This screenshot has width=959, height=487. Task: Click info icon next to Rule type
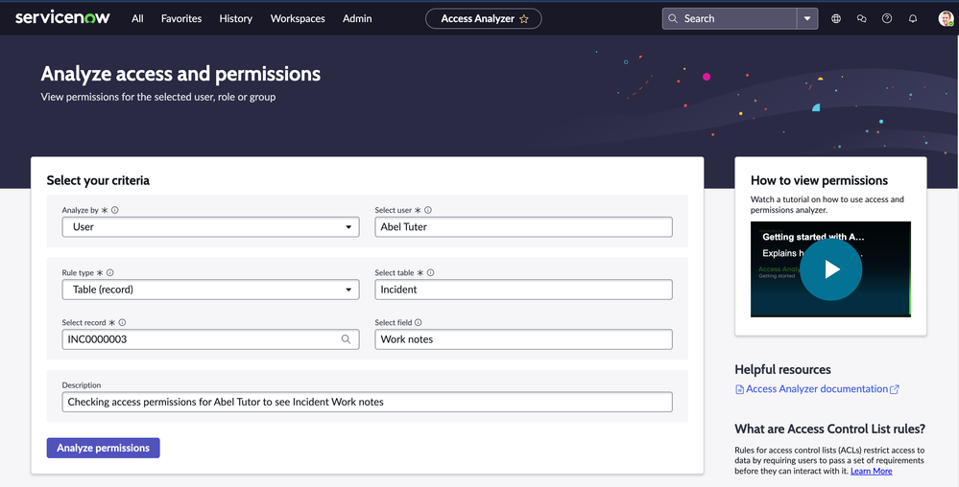point(110,273)
